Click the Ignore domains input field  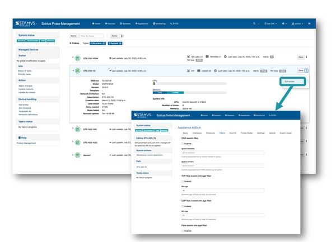tap(223, 153)
